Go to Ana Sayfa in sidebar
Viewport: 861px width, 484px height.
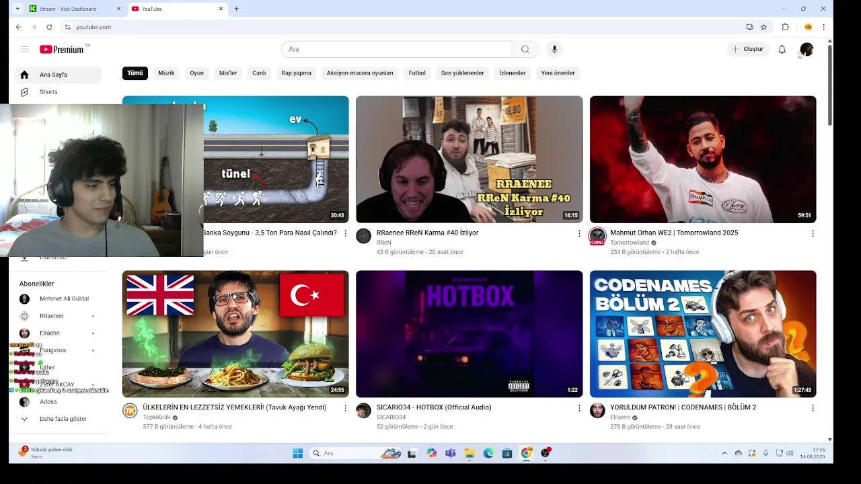point(57,75)
